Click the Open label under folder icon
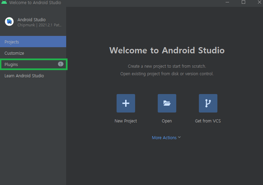Screen dimensions: 263x185 (x=167, y=121)
